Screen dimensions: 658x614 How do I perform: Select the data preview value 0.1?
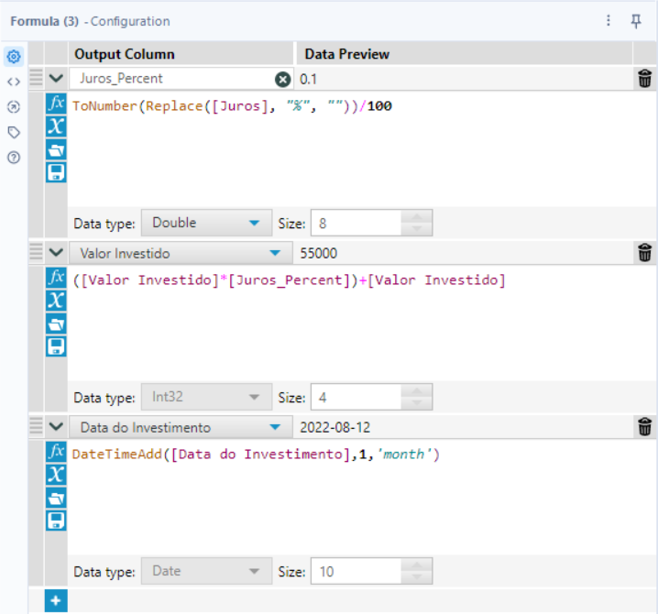(309, 79)
